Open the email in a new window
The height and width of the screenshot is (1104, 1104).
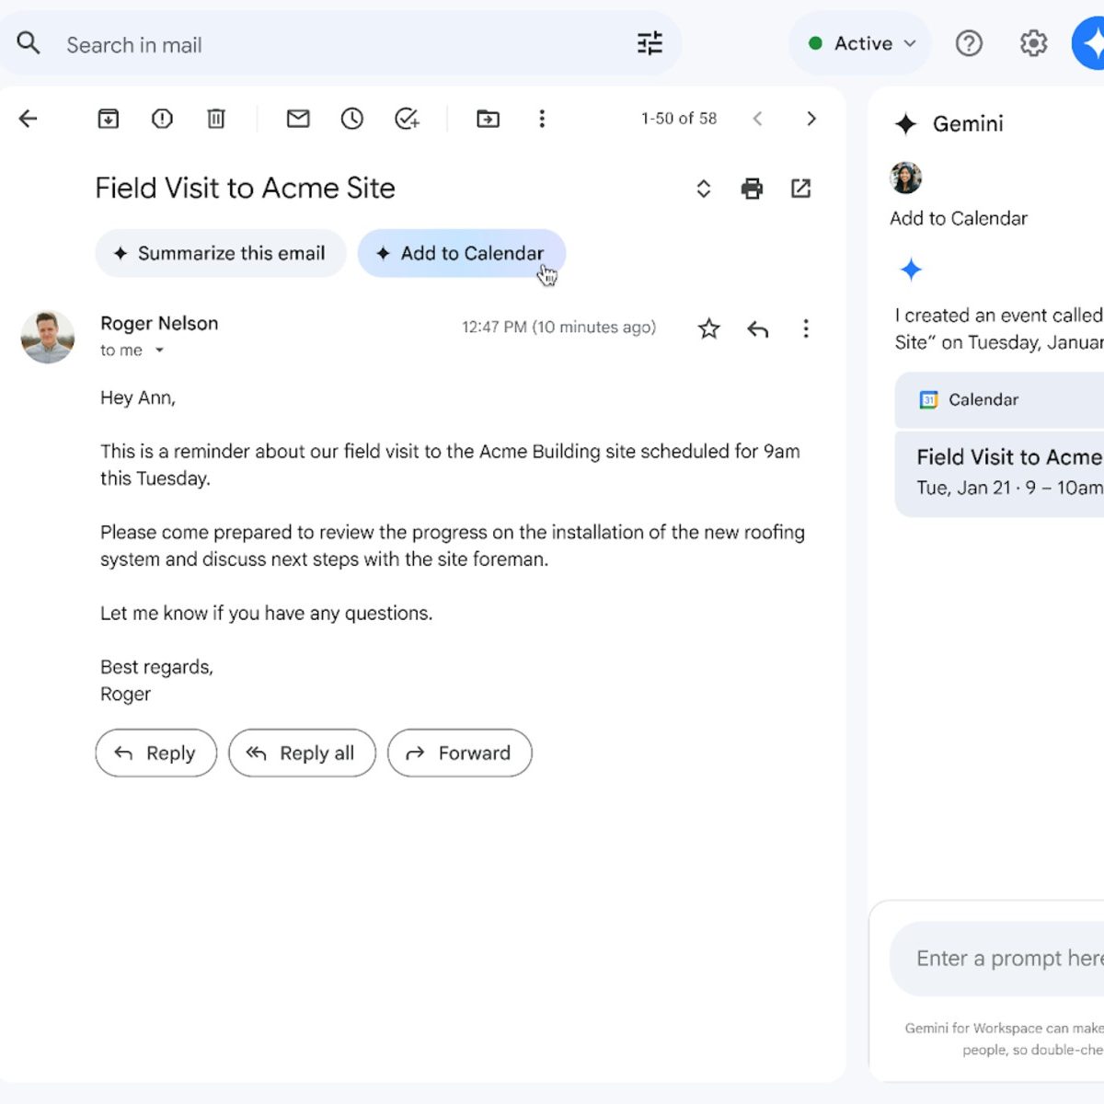(800, 189)
